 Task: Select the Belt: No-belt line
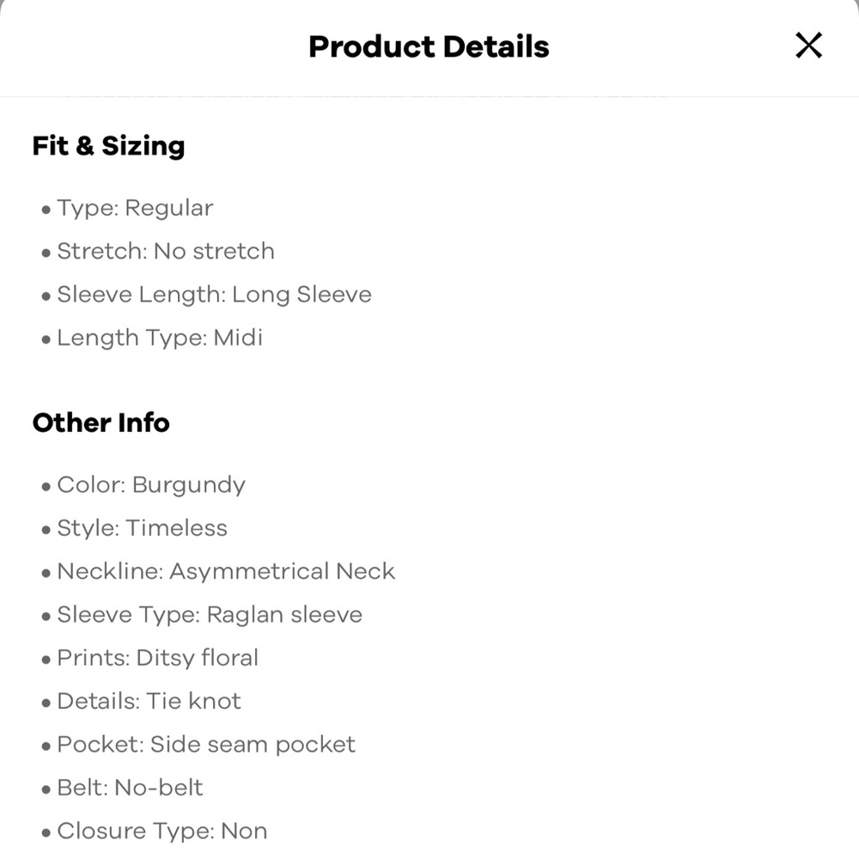tap(130, 788)
